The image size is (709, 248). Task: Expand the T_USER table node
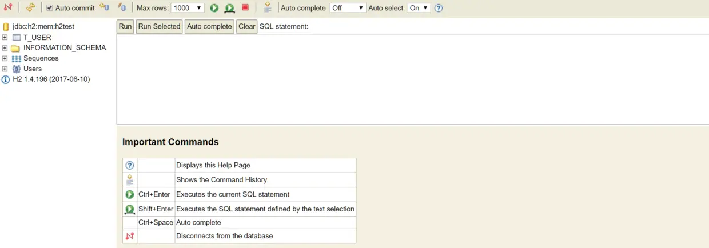[5, 37]
